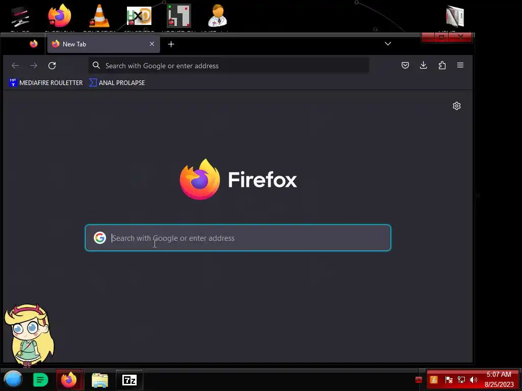Open File Explorer from the taskbar

99,380
